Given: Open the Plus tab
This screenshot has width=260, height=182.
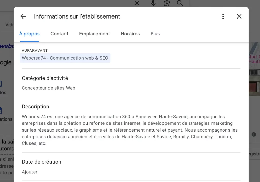Looking at the screenshot, I should coord(155,34).
